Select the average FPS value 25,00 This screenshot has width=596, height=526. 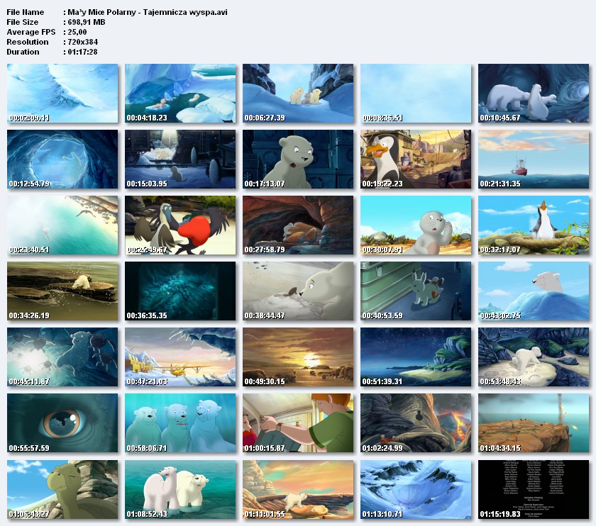(77, 32)
